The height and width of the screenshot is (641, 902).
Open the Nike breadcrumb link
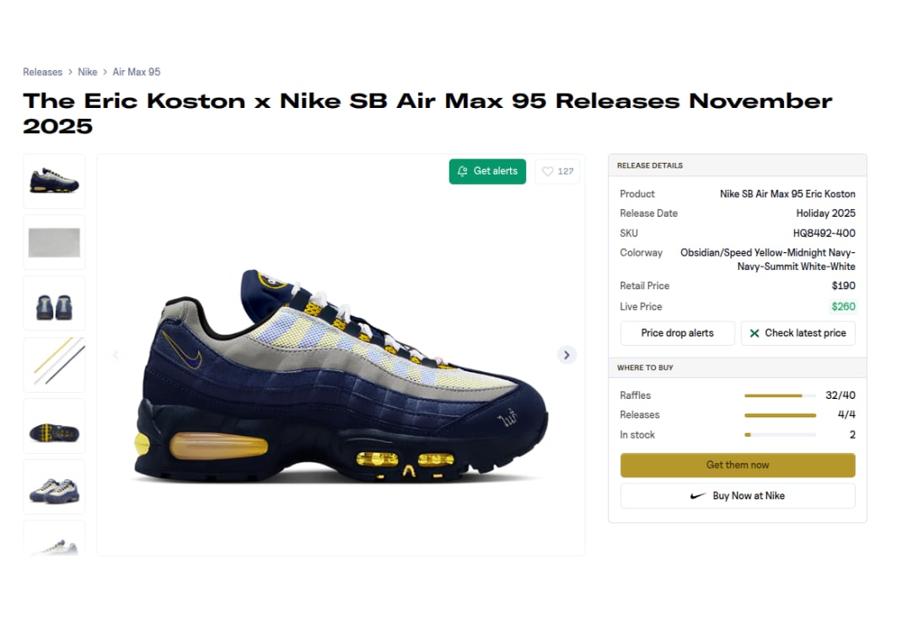(88, 72)
